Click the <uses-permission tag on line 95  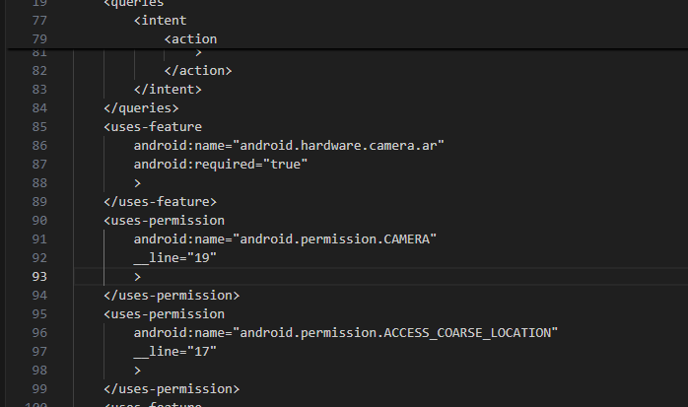164,313
